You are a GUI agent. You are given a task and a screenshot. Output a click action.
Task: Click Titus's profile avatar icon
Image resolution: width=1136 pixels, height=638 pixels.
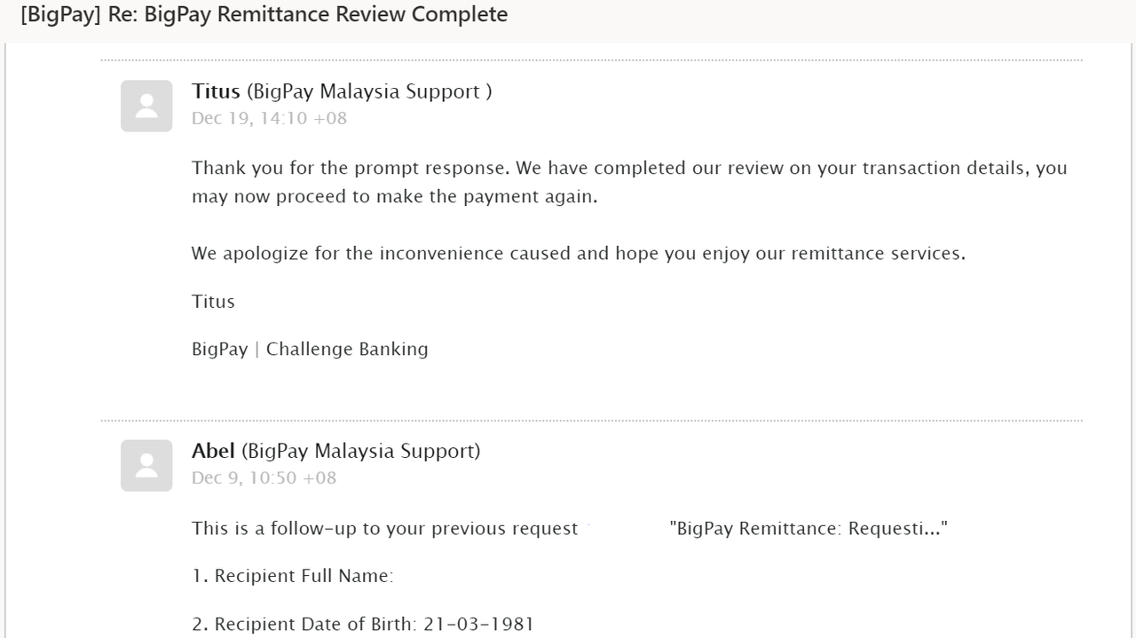click(146, 106)
